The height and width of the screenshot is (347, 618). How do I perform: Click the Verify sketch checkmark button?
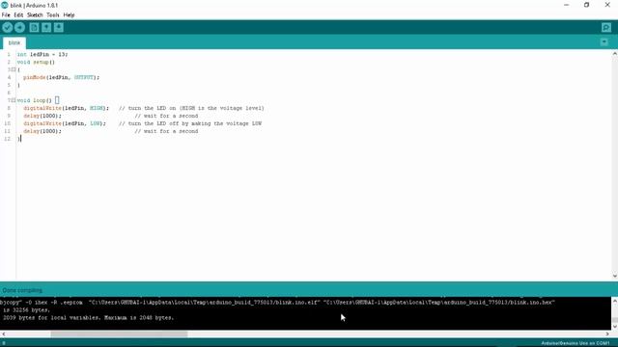click(x=7, y=28)
